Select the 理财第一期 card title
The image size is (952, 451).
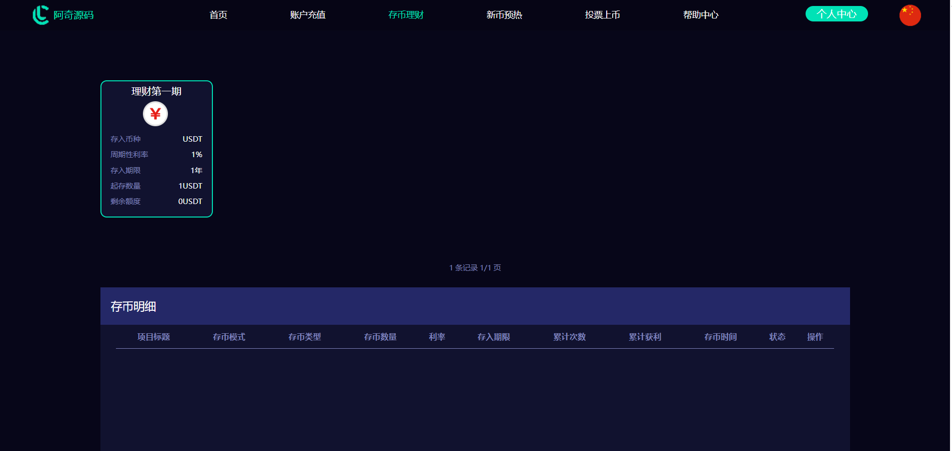point(156,91)
